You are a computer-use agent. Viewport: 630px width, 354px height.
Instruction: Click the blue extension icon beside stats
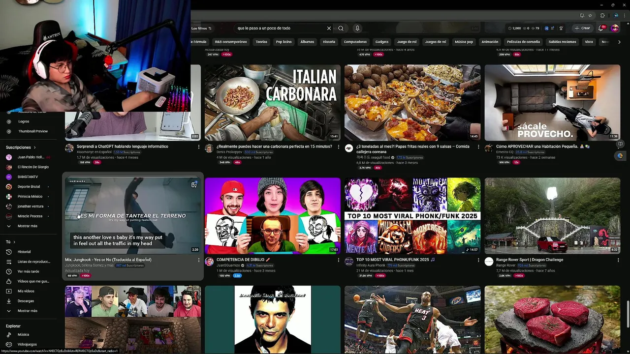tap(546, 28)
